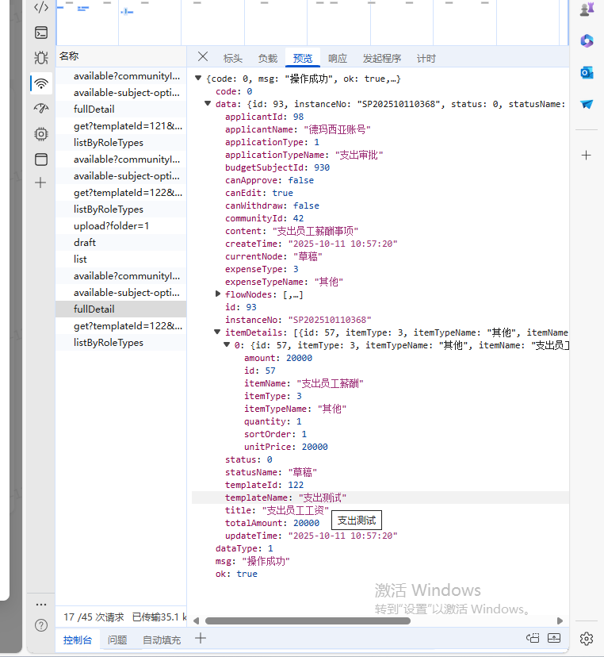604x657 pixels.
Task: Open the Performance gauge tool
Action: tap(41, 109)
